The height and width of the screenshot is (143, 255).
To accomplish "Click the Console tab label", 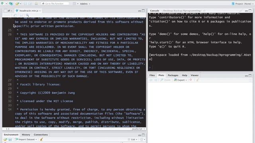I will click(x=155, y=11).
